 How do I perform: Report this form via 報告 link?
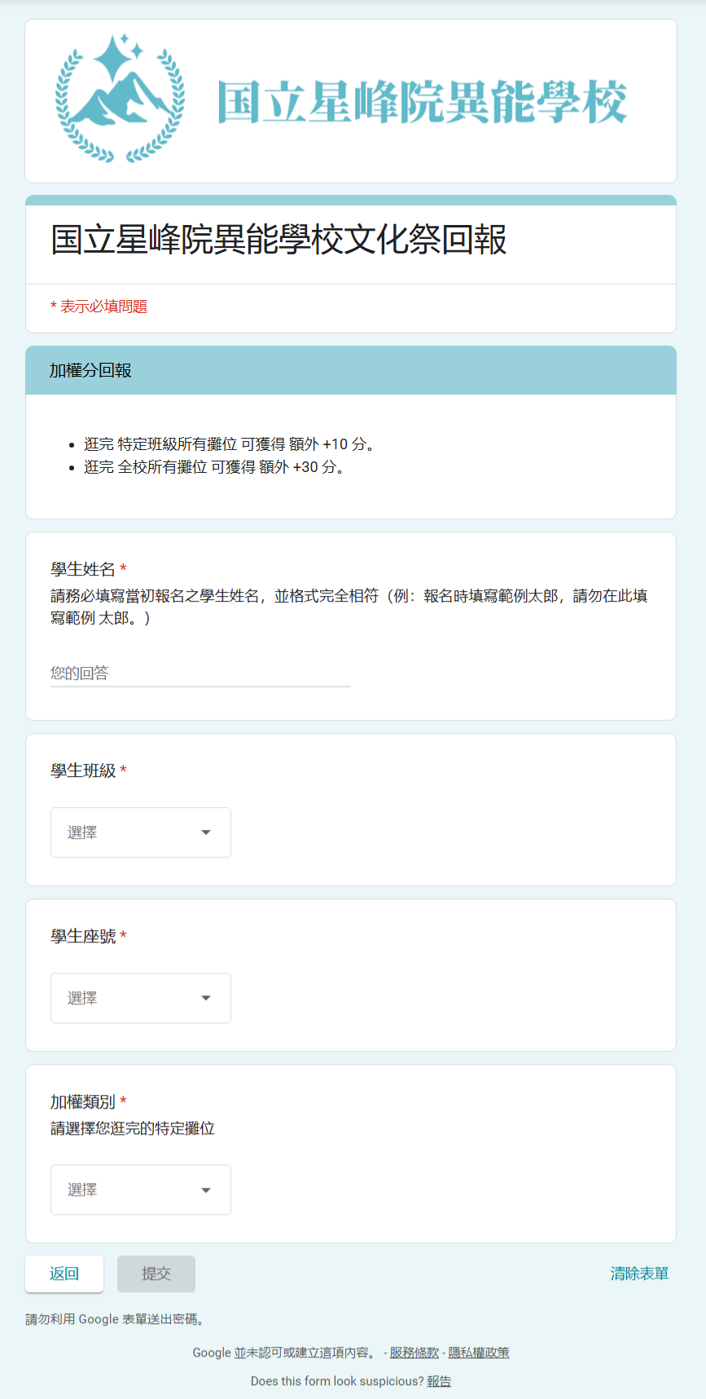[x=439, y=1381]
